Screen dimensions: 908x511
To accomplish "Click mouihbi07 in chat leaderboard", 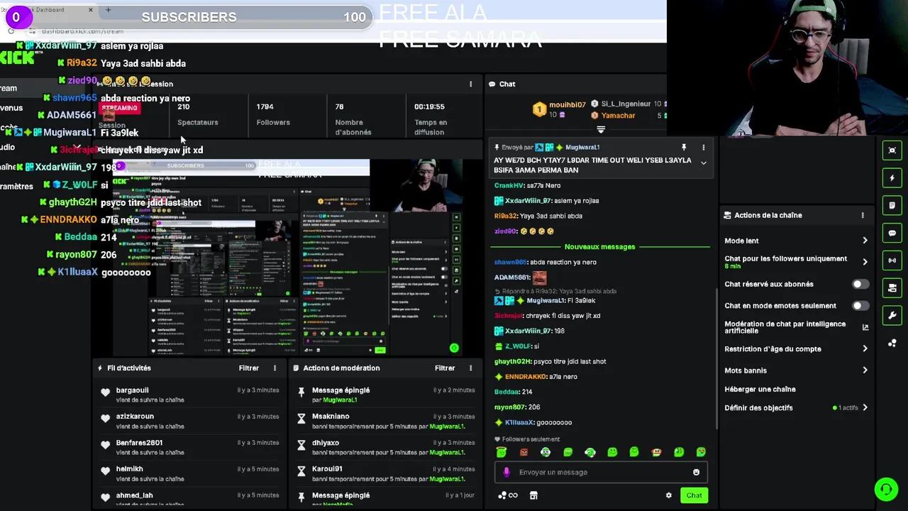I will coord(567,104).
